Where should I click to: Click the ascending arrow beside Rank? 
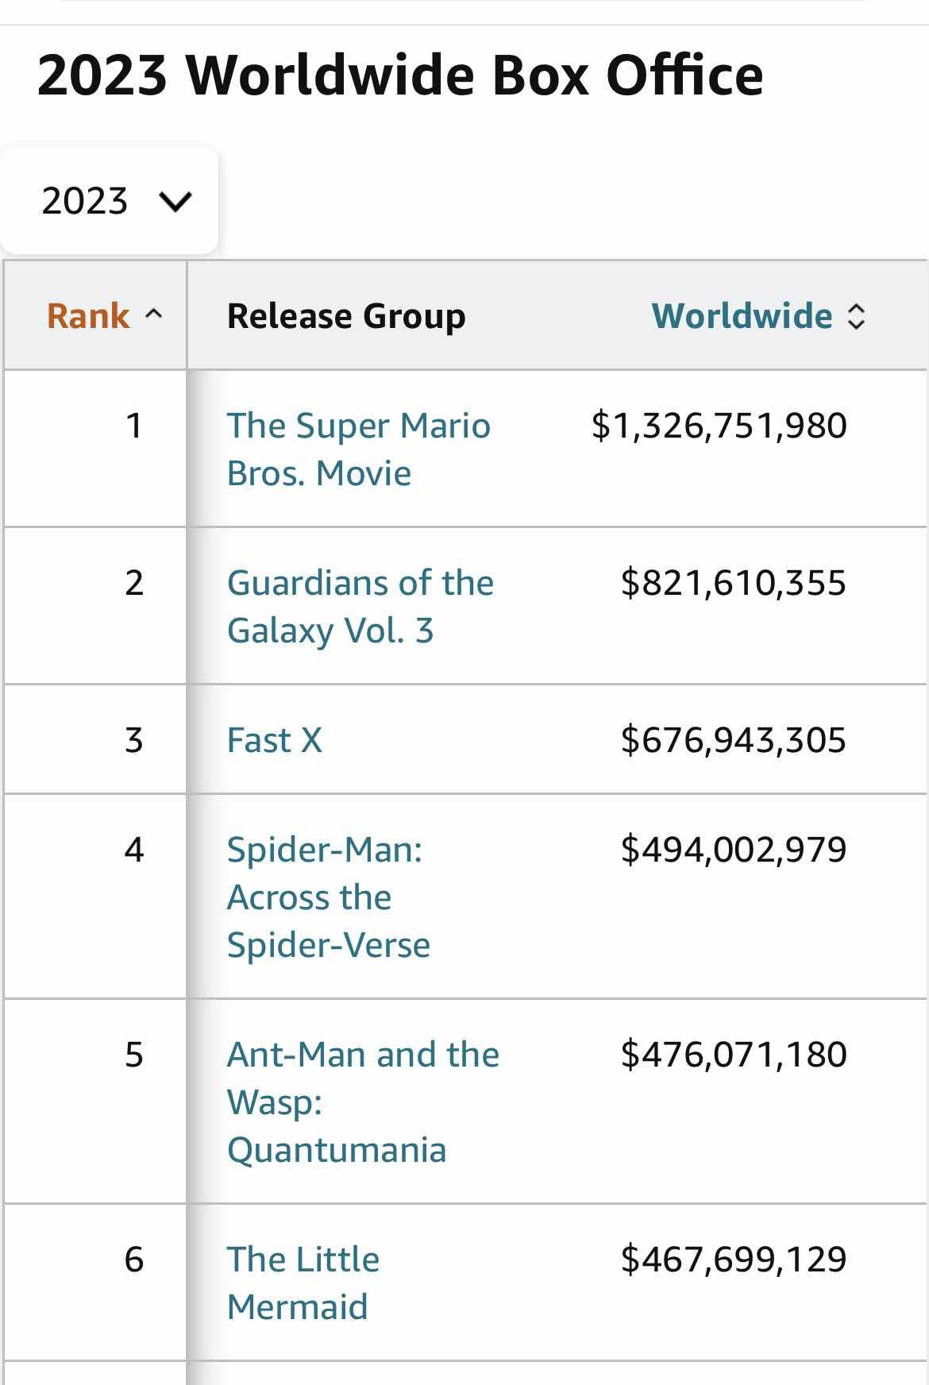pyautogui.click(x=153, y=315)
